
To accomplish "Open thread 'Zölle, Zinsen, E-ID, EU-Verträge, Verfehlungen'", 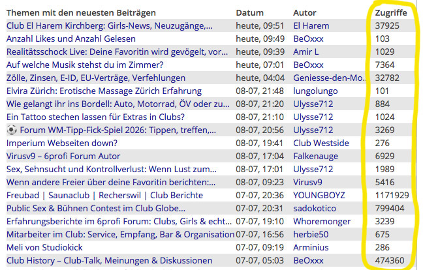I will point(96,78).
